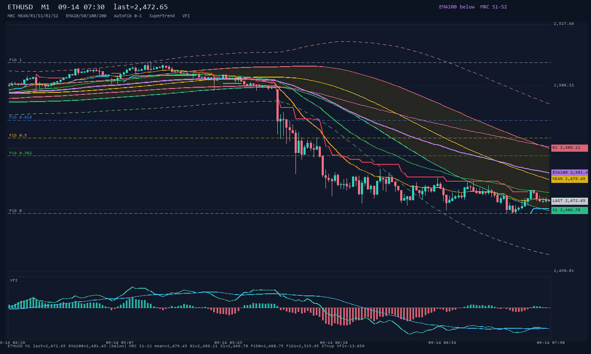Select the "Fib 0.618" level label
The width and height of the screenshot is (591, 354).
click(21, 117)
